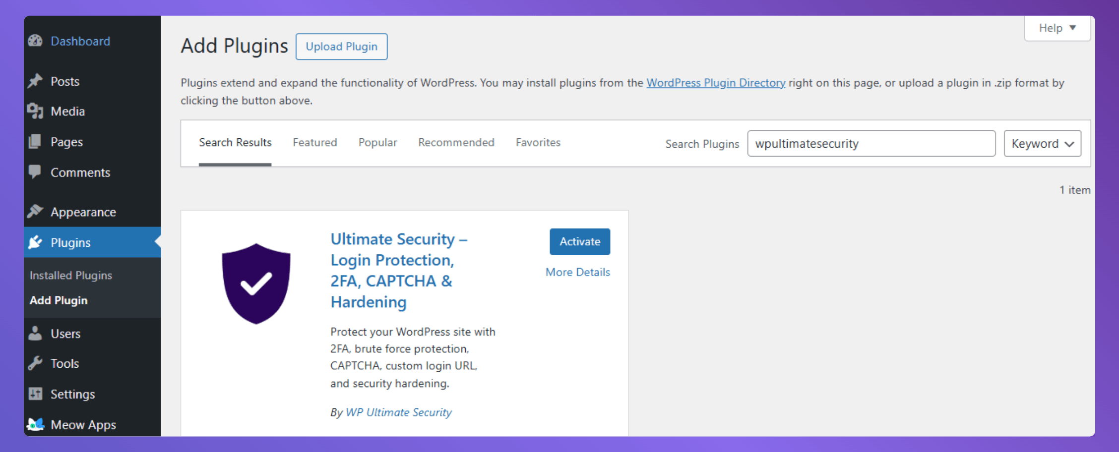Open Meow Apps with the cat icon
1119x452 pixels.
[35, 424]
